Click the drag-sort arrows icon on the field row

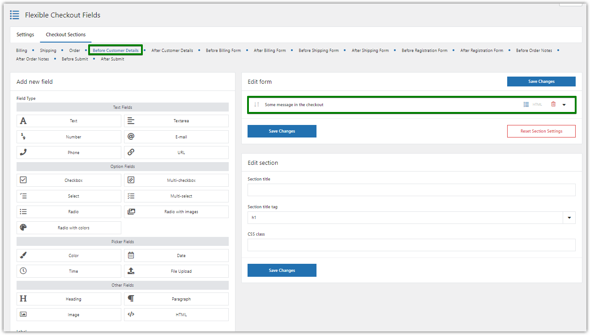[x=257, y=104]
